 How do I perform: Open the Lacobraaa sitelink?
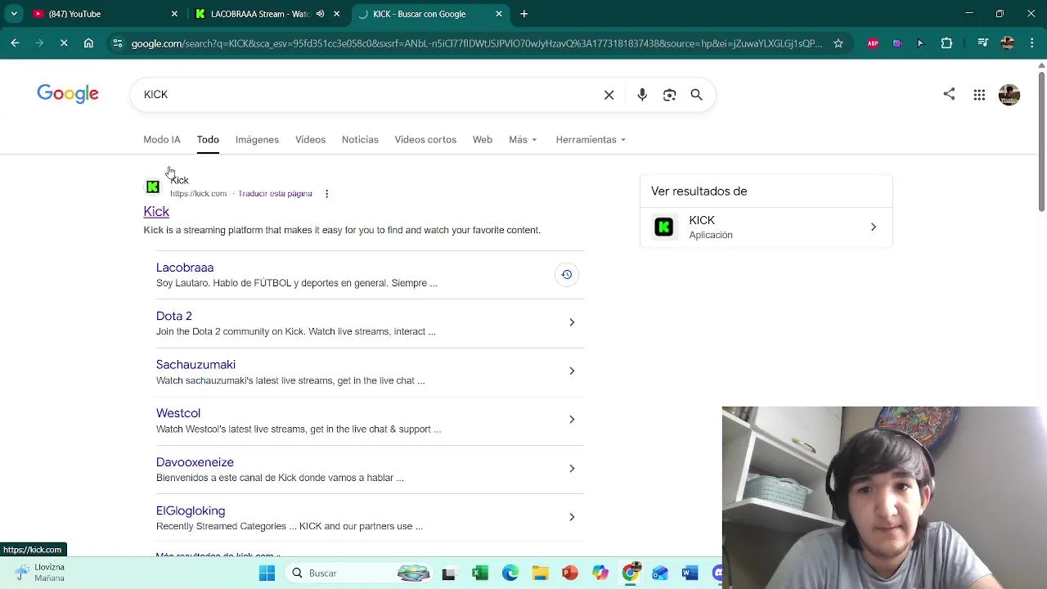click(185, 268)
